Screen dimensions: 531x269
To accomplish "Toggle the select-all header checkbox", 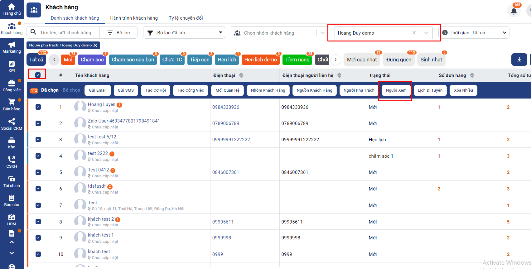I will click(38, 75).
